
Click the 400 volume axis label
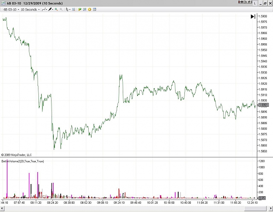[261, 186]
